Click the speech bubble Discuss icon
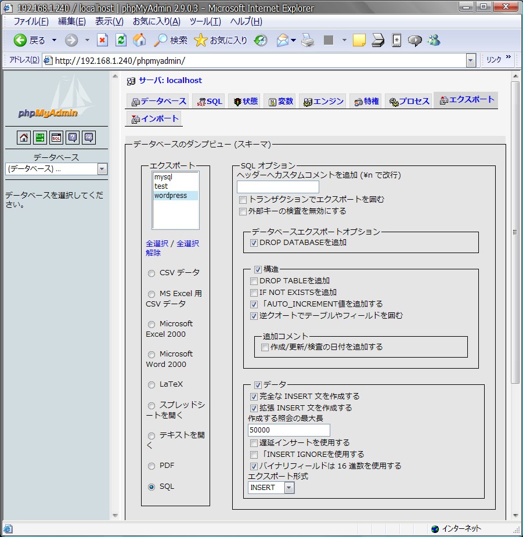523x537 pixels. click(415, 41)
